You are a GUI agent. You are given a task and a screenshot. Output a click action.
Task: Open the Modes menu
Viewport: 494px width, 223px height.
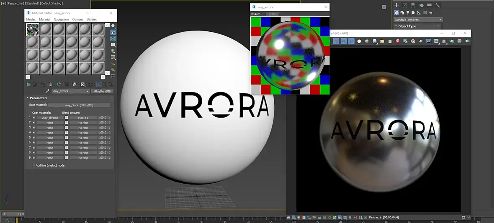[x=31, y=20]
